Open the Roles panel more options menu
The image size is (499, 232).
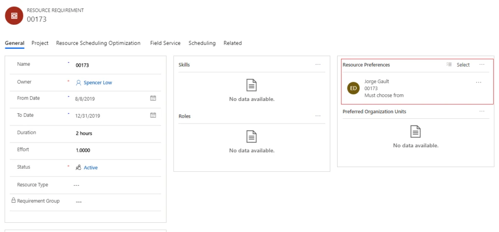tap(318, 116)
